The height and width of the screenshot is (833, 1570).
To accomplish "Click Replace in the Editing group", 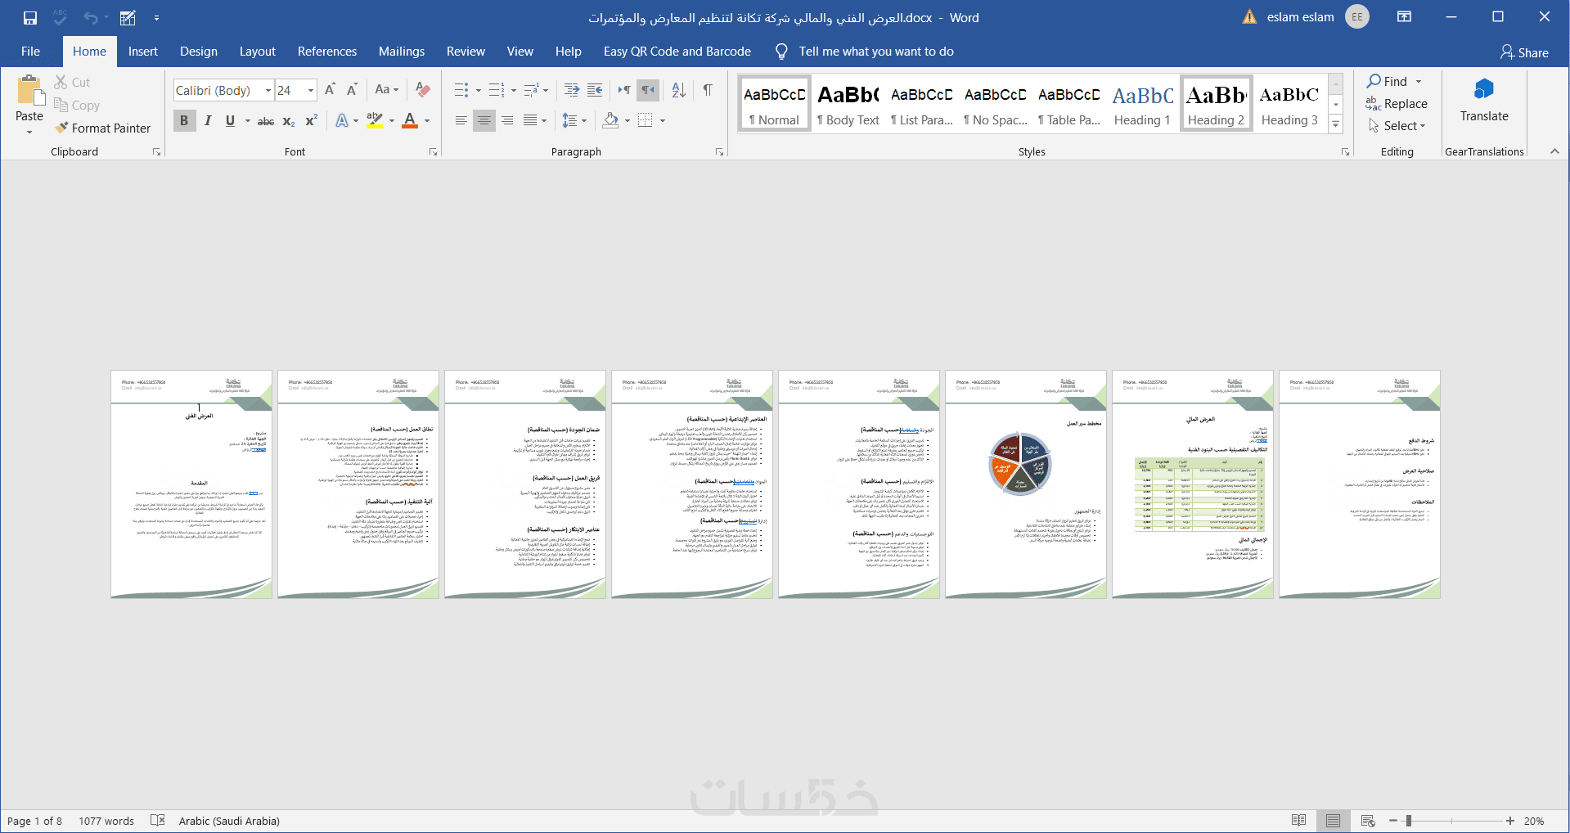I will [x=1397, y=104].
